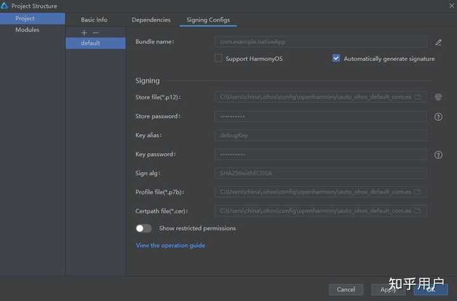
Task: Browse for Profile file using folder icon
Action: [418, 192]
